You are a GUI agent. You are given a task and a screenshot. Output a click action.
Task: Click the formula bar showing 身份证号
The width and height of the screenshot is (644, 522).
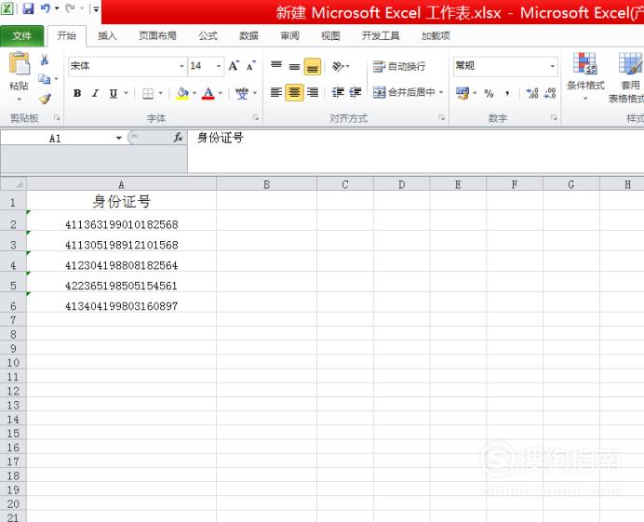416,151
